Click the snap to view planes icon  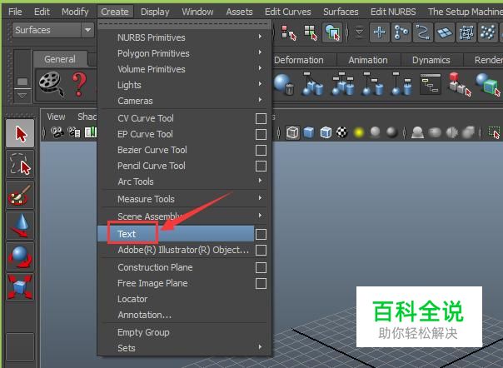pyautogui.click(x=445, y=32)
